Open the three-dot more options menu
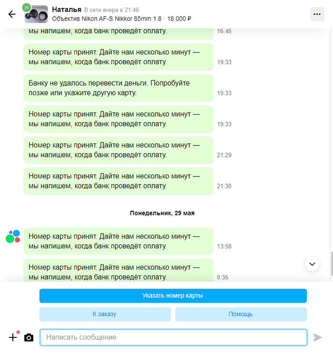This screenshot has width=333, height=364. pyautogui.click(x=317, y=14)
